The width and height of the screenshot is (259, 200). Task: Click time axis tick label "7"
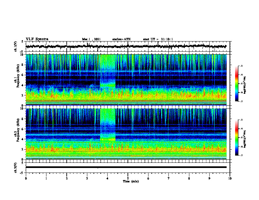[x=169, y=178]
